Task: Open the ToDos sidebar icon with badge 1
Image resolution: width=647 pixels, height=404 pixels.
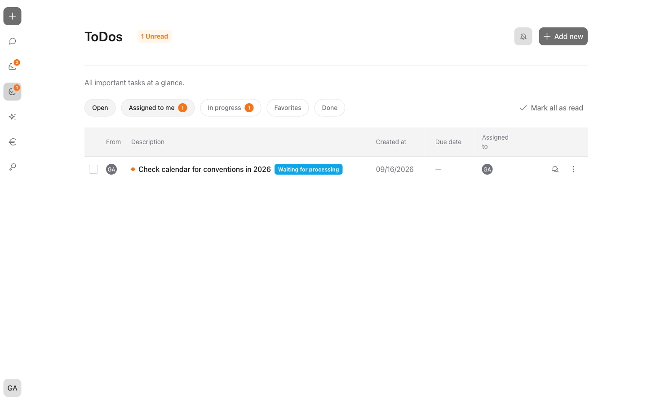Action: [12, 92]
